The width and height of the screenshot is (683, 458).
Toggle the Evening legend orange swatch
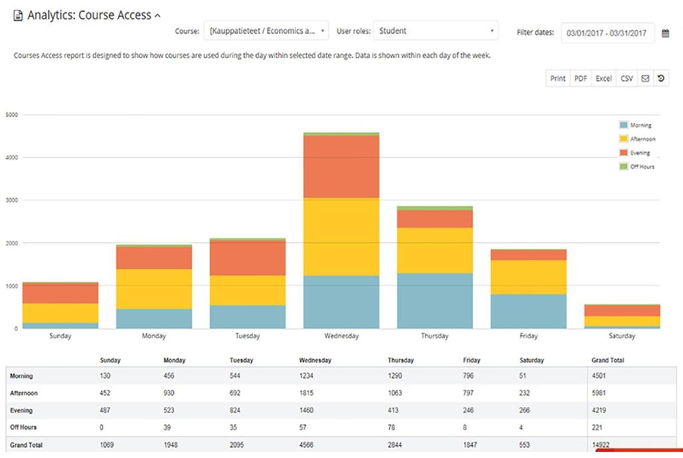pos(624,153)
